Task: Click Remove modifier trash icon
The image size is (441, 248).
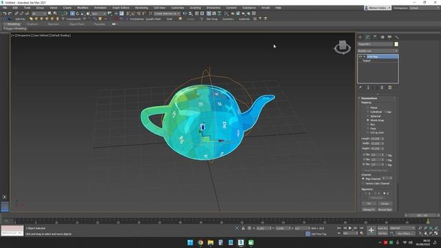Action: pos(382,87)
